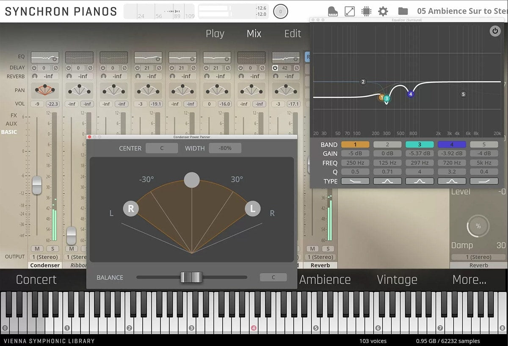Click the WIDTH -80% value field

(224, 148)
